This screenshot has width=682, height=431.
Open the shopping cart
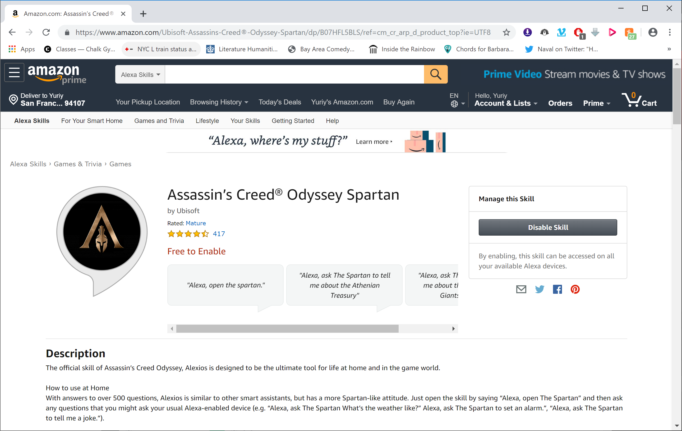639,100
